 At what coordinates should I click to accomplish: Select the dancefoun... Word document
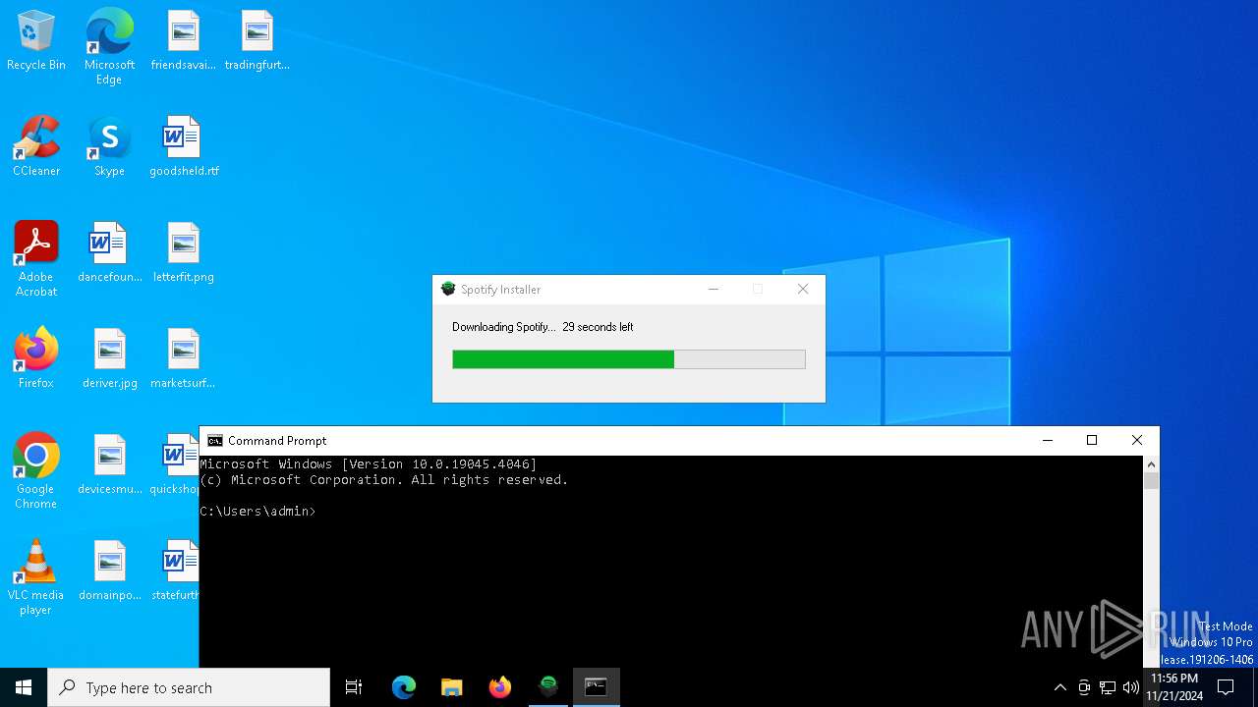pyautogui.click(x=109, y=253)
